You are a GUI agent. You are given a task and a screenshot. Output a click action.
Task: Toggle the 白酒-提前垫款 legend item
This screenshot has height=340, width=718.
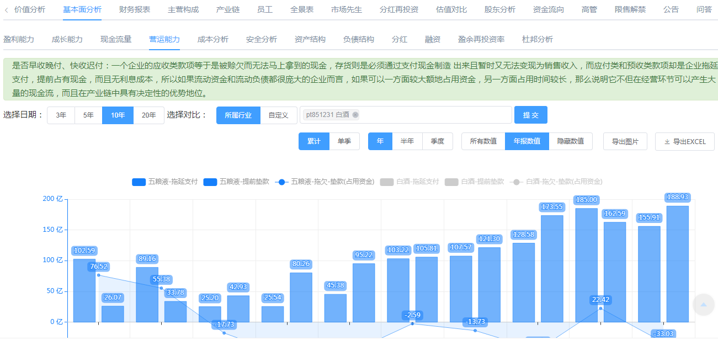pyautogui.click(x=474, y=182)
